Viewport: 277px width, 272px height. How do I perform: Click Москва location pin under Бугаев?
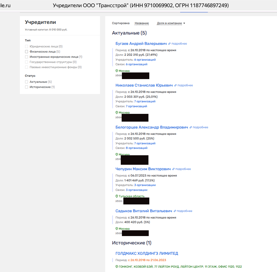[x=117, y=71]
